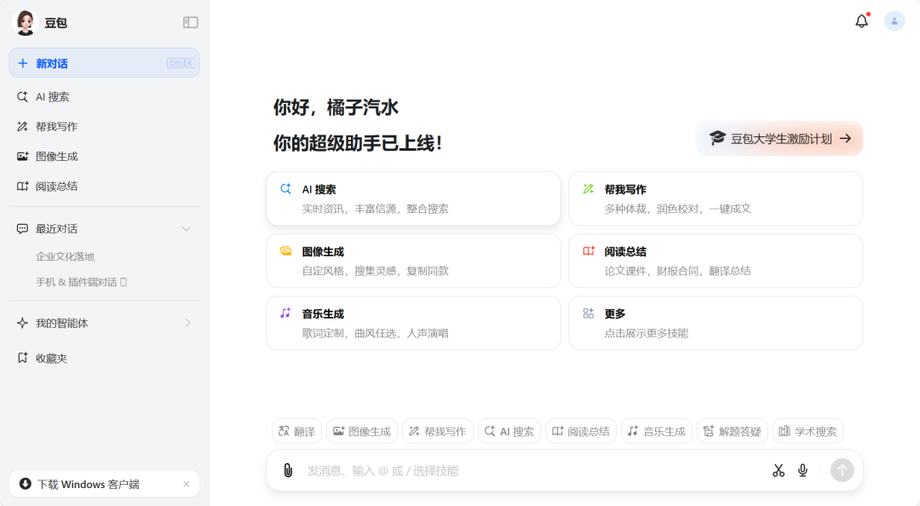Start voice input with the microphone icon
The height and width of the screenshot is (506, 920).
(802, 470)
